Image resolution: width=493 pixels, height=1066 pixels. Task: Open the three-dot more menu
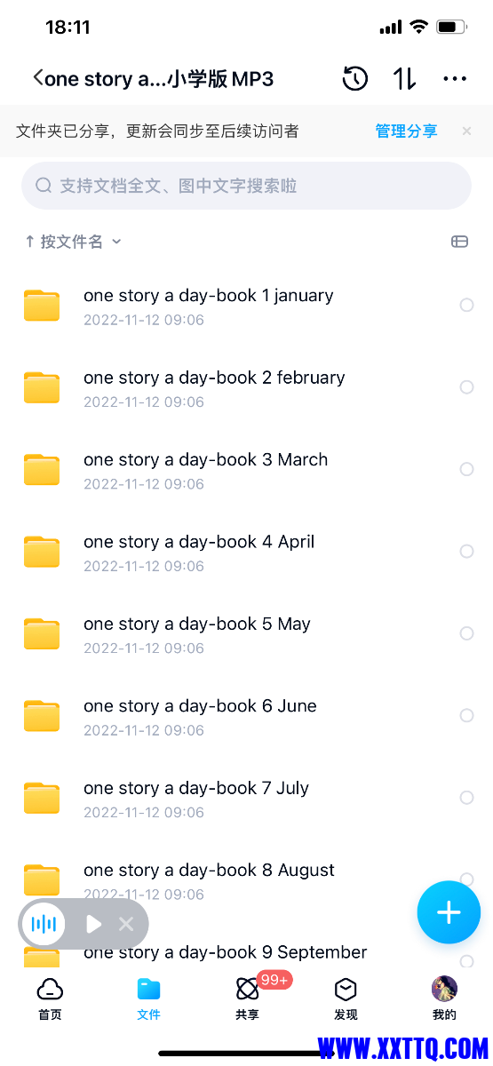tap(455, 79)
